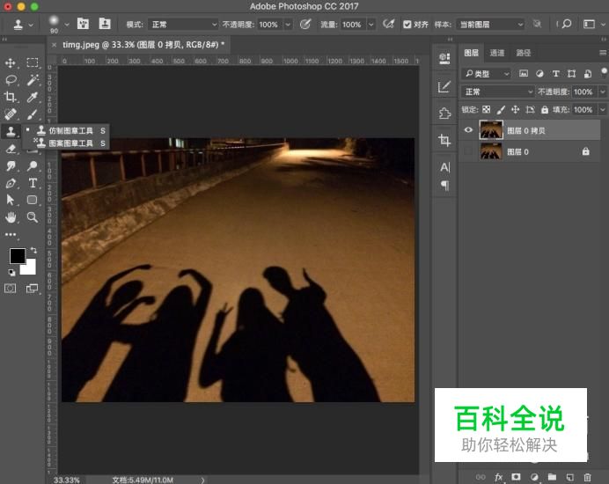
Task: Swap foreground and background colors
Action: coord(33,251)
